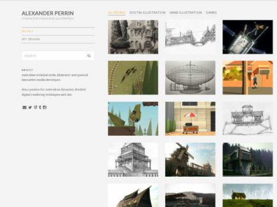Open the pencil windmill and bridge landscape thumbnail
This screenshot has height=207, width=277.
click(x=190, y=37)
